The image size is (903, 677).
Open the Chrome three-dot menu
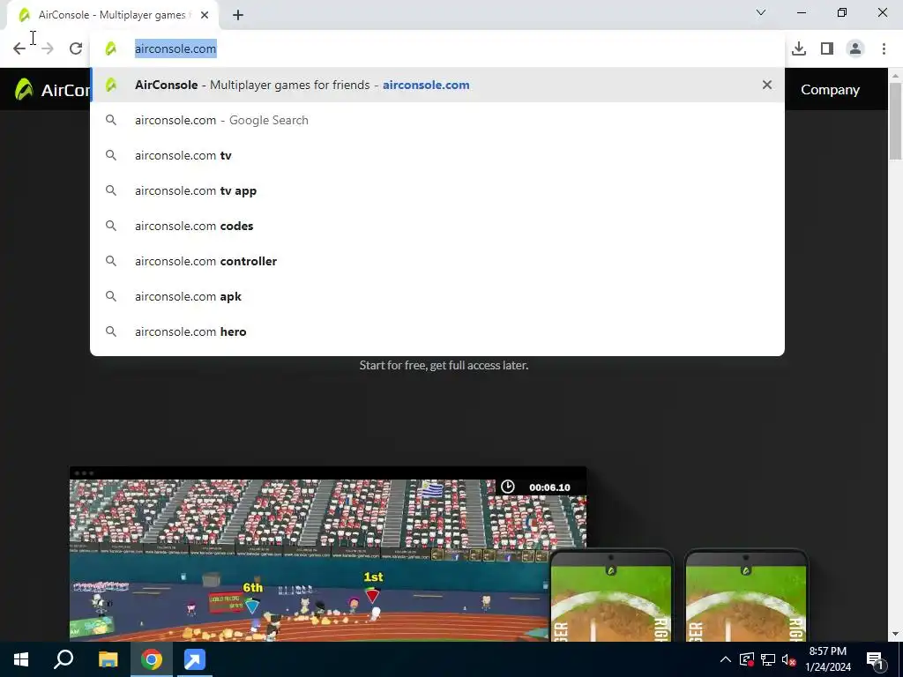click(884, 48)
